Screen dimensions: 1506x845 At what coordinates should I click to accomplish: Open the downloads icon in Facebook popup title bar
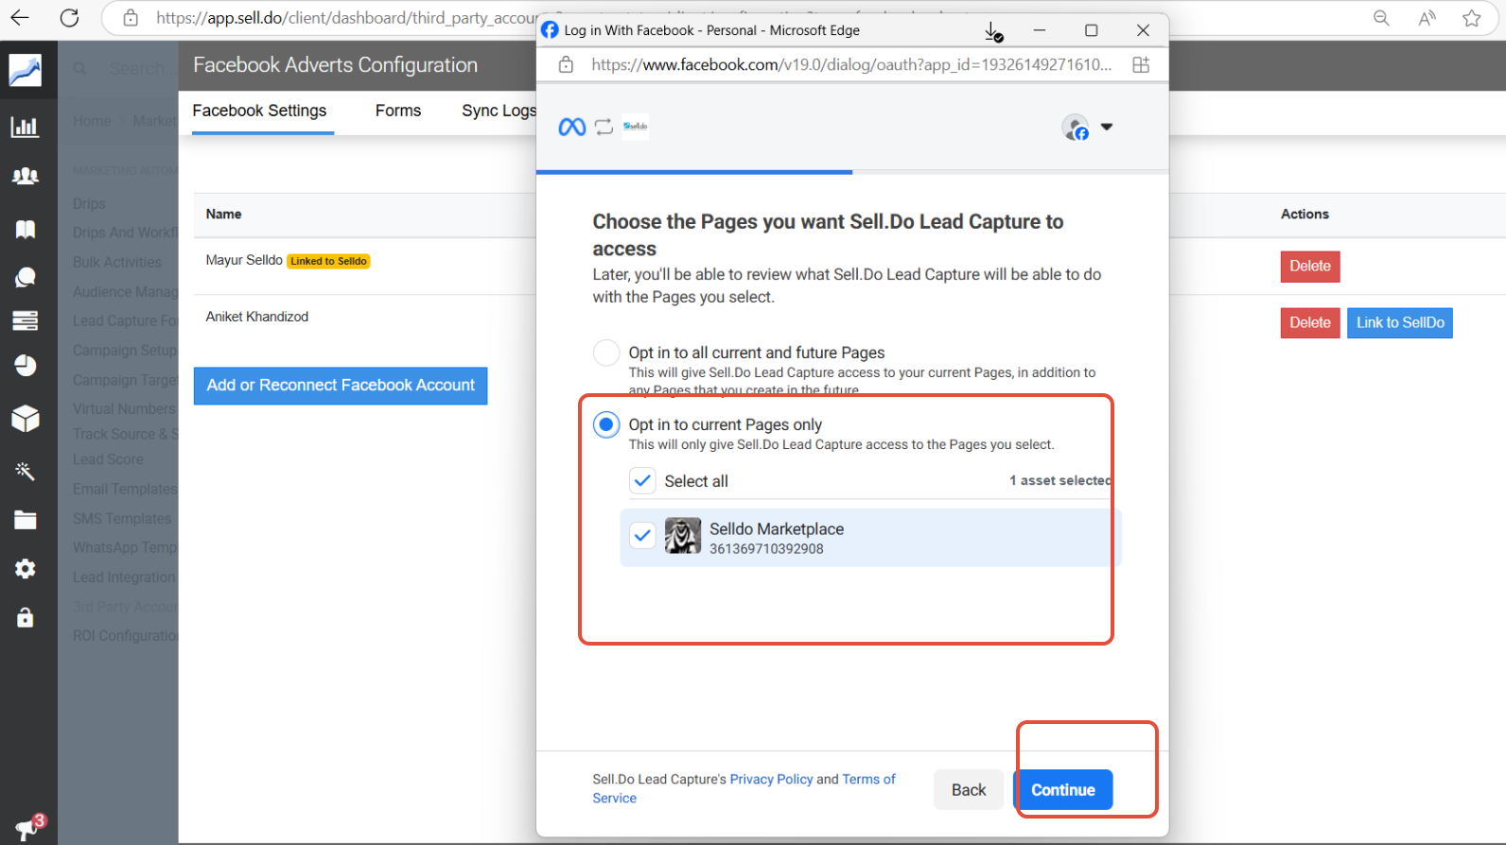pyautogui.click(x=993, y=31)
